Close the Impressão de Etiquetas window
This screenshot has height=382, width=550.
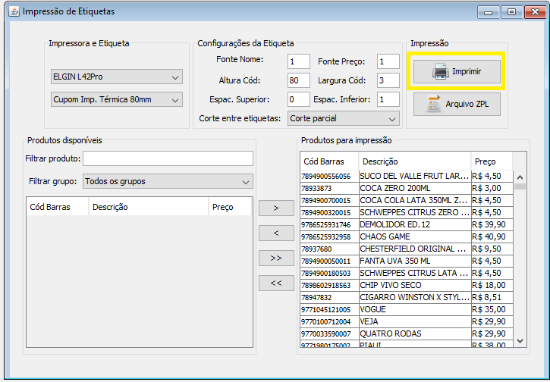click(535, 12)
